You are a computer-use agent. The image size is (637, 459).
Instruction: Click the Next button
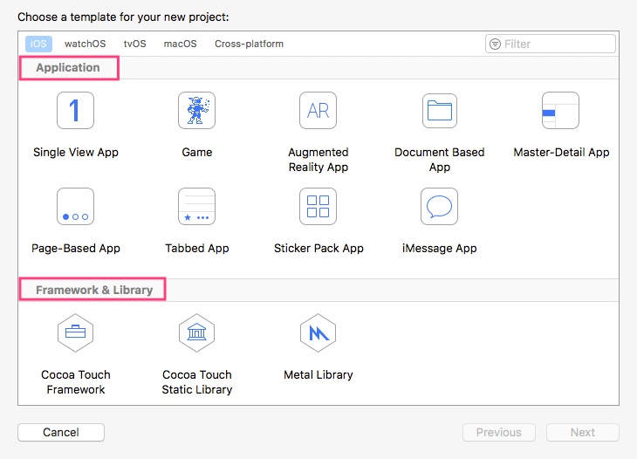pos(583,432)
